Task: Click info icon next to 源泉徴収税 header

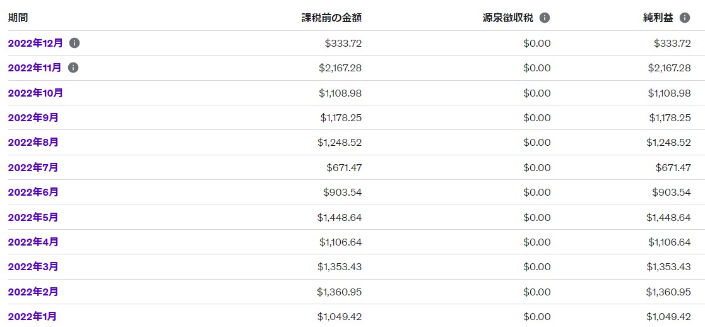Action: (545, 18)
